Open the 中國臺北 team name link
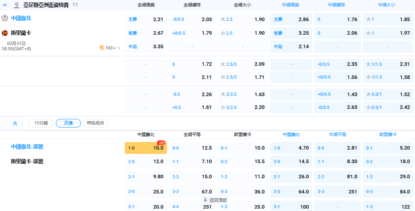Viewport: 415px width, 211px height. click(x=21, y=18)
